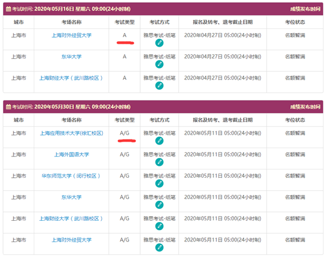Viewport: 327px width, 258px height.
Task: Click the calendar icon in the May 16 header
Action: coord(8,9)
